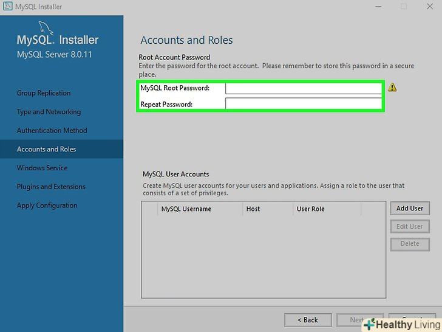
Task: Open the Windows Service step
Action: (x=42, y=168)
